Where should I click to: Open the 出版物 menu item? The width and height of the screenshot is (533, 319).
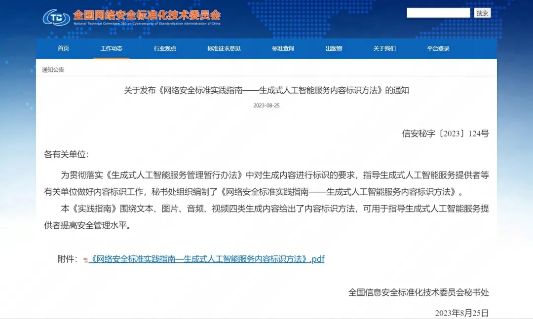(334, 48)
